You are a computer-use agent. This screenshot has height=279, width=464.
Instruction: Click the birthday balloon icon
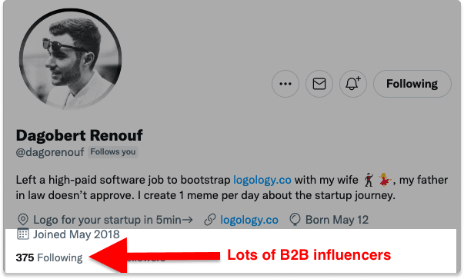click(x=295, y=220)
